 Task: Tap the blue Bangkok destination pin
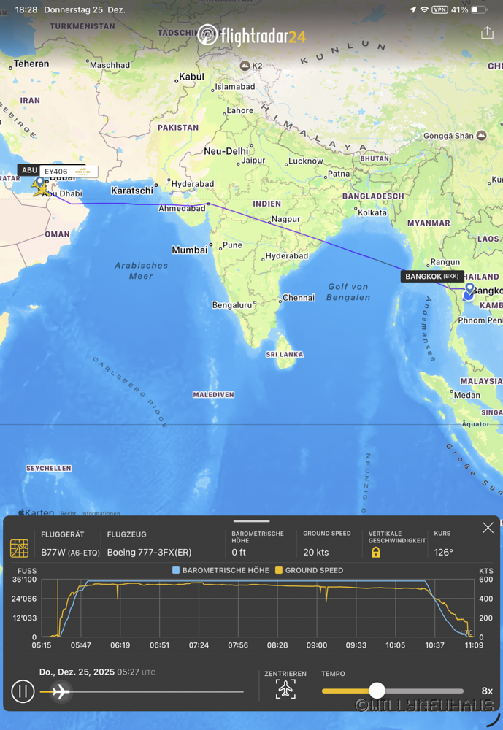(x=469, y=289)
